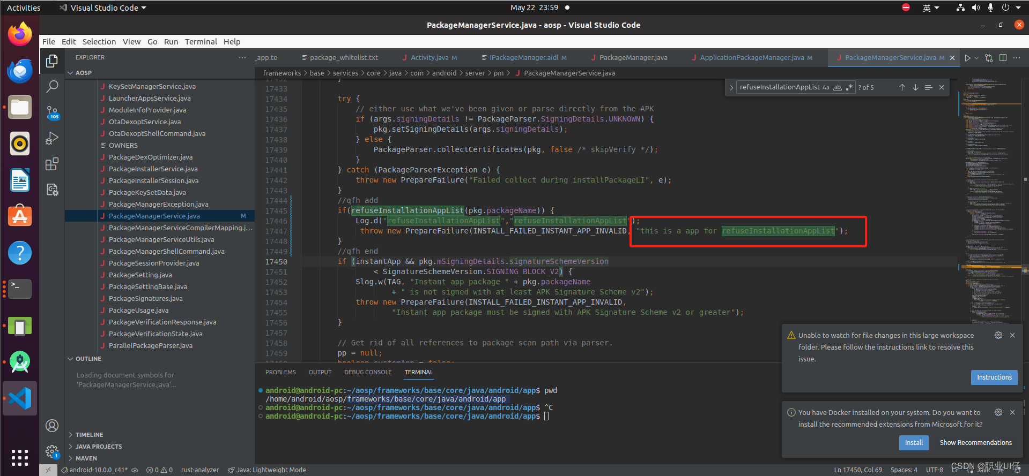The height and width of the screenshot is (476, 1029).
Task: Open the Accounts icon in the activity bar
Action: click(x=52, y=426)
